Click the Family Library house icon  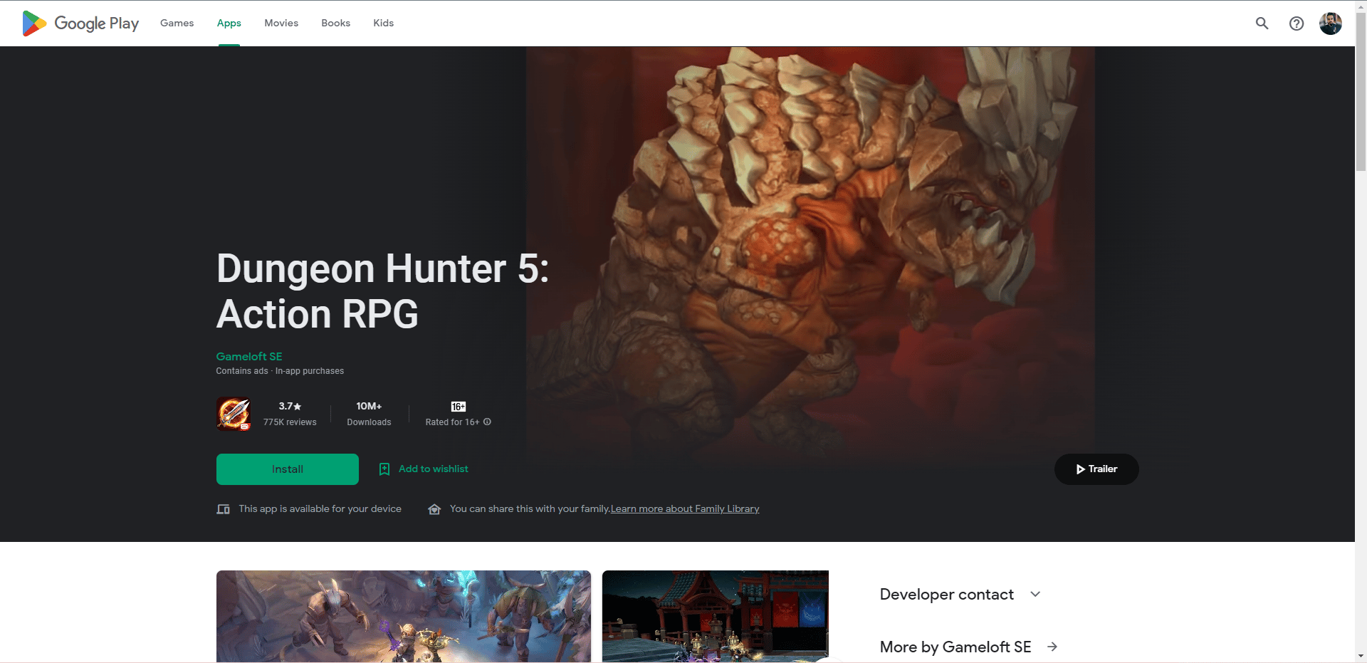434,509
